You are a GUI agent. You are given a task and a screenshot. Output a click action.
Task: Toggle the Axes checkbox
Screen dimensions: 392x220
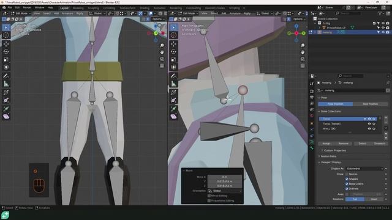point(347,194)
